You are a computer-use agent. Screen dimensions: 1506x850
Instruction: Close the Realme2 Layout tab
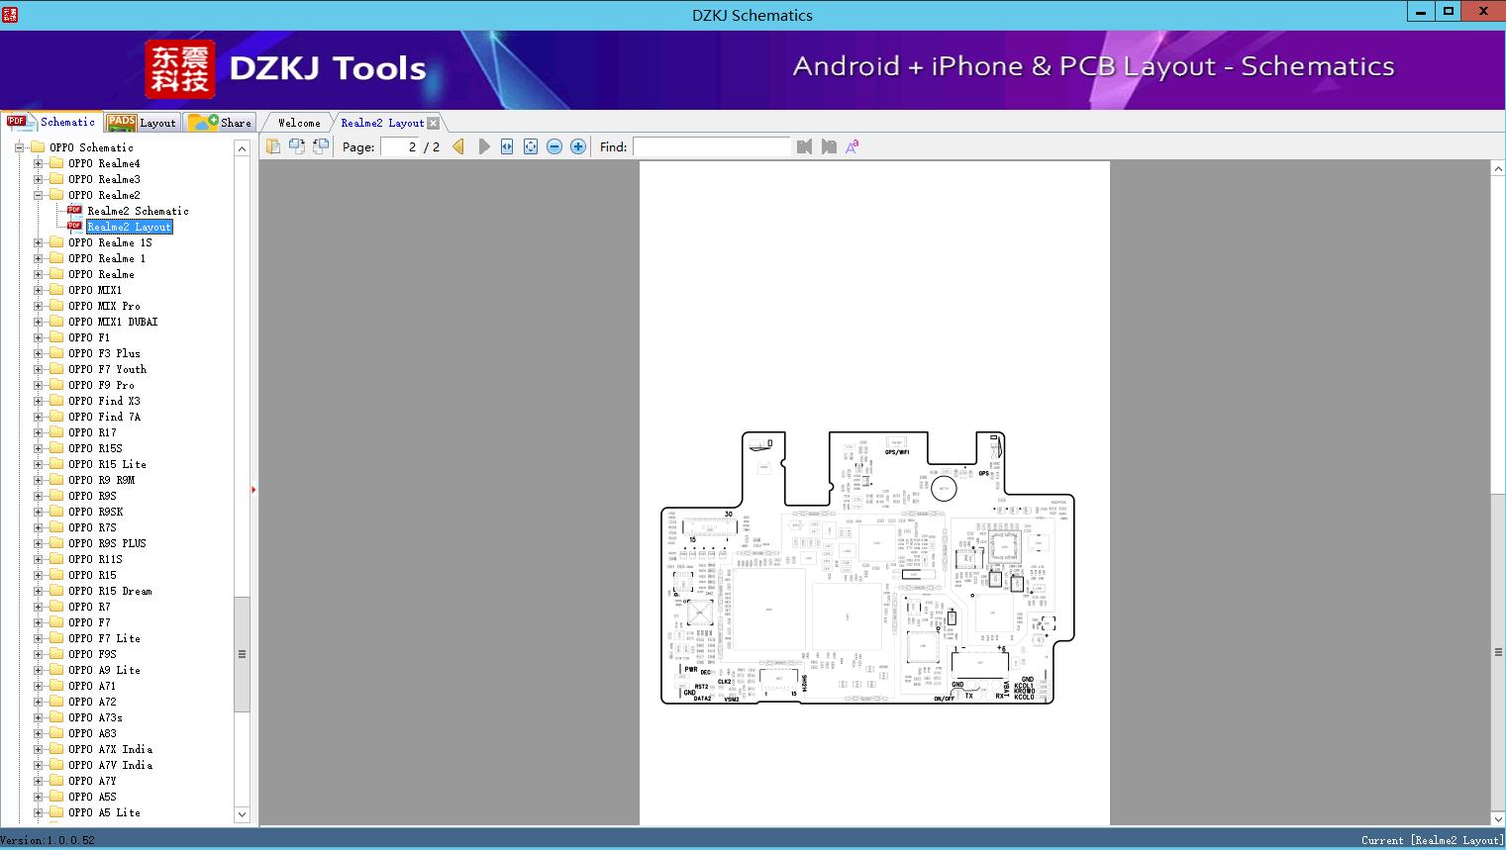click(x=433, y=123)
